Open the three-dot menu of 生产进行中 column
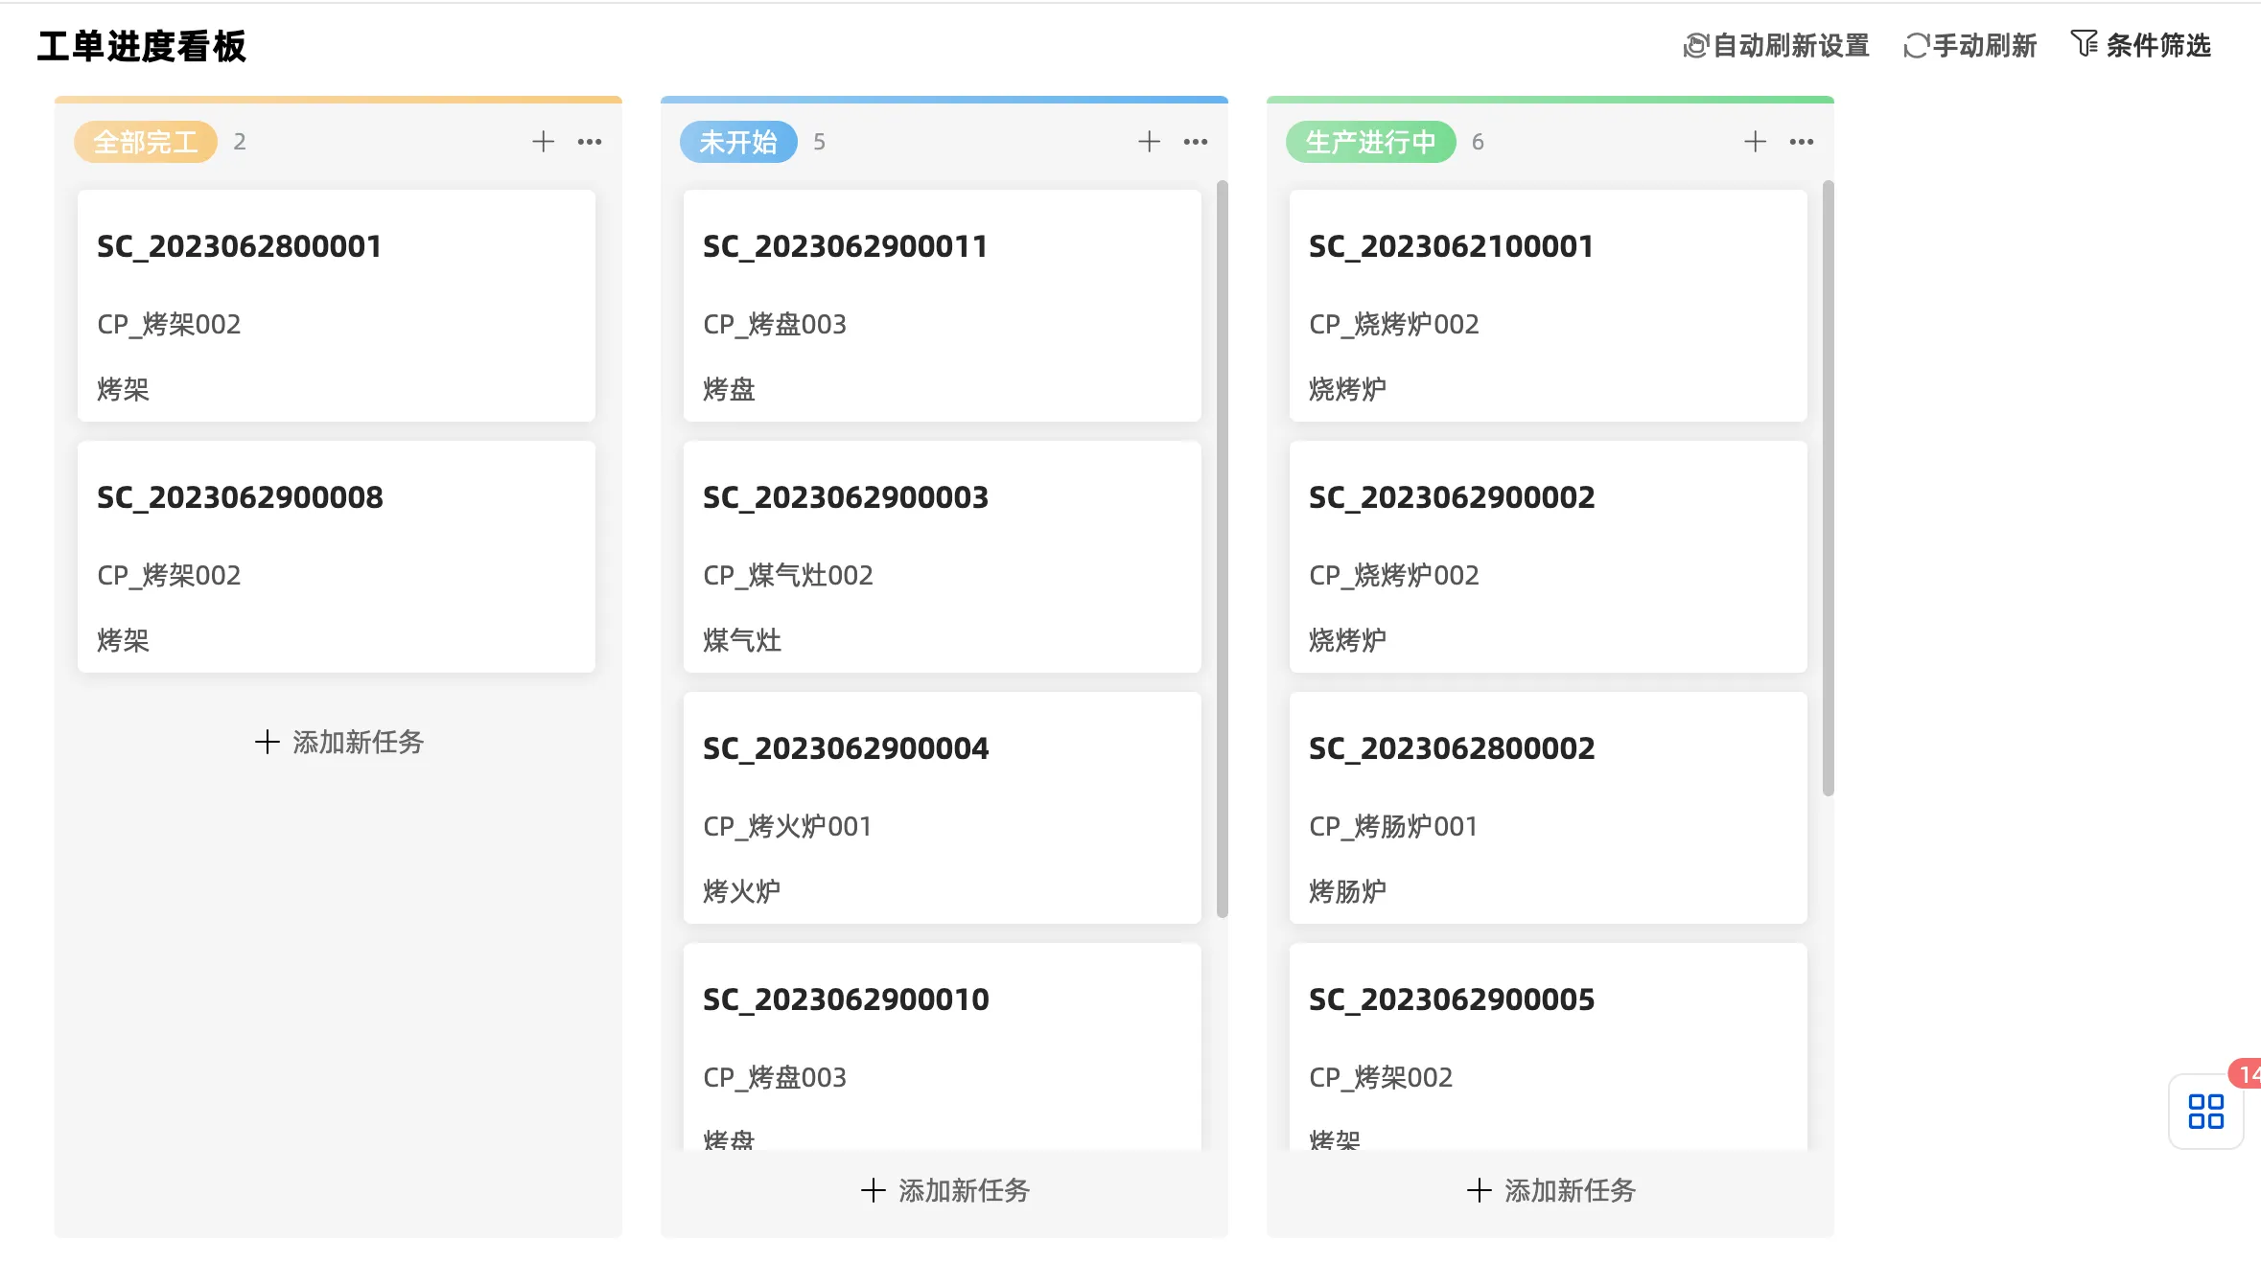This screenshot has height=1263, width=2261. point(1802,142)
